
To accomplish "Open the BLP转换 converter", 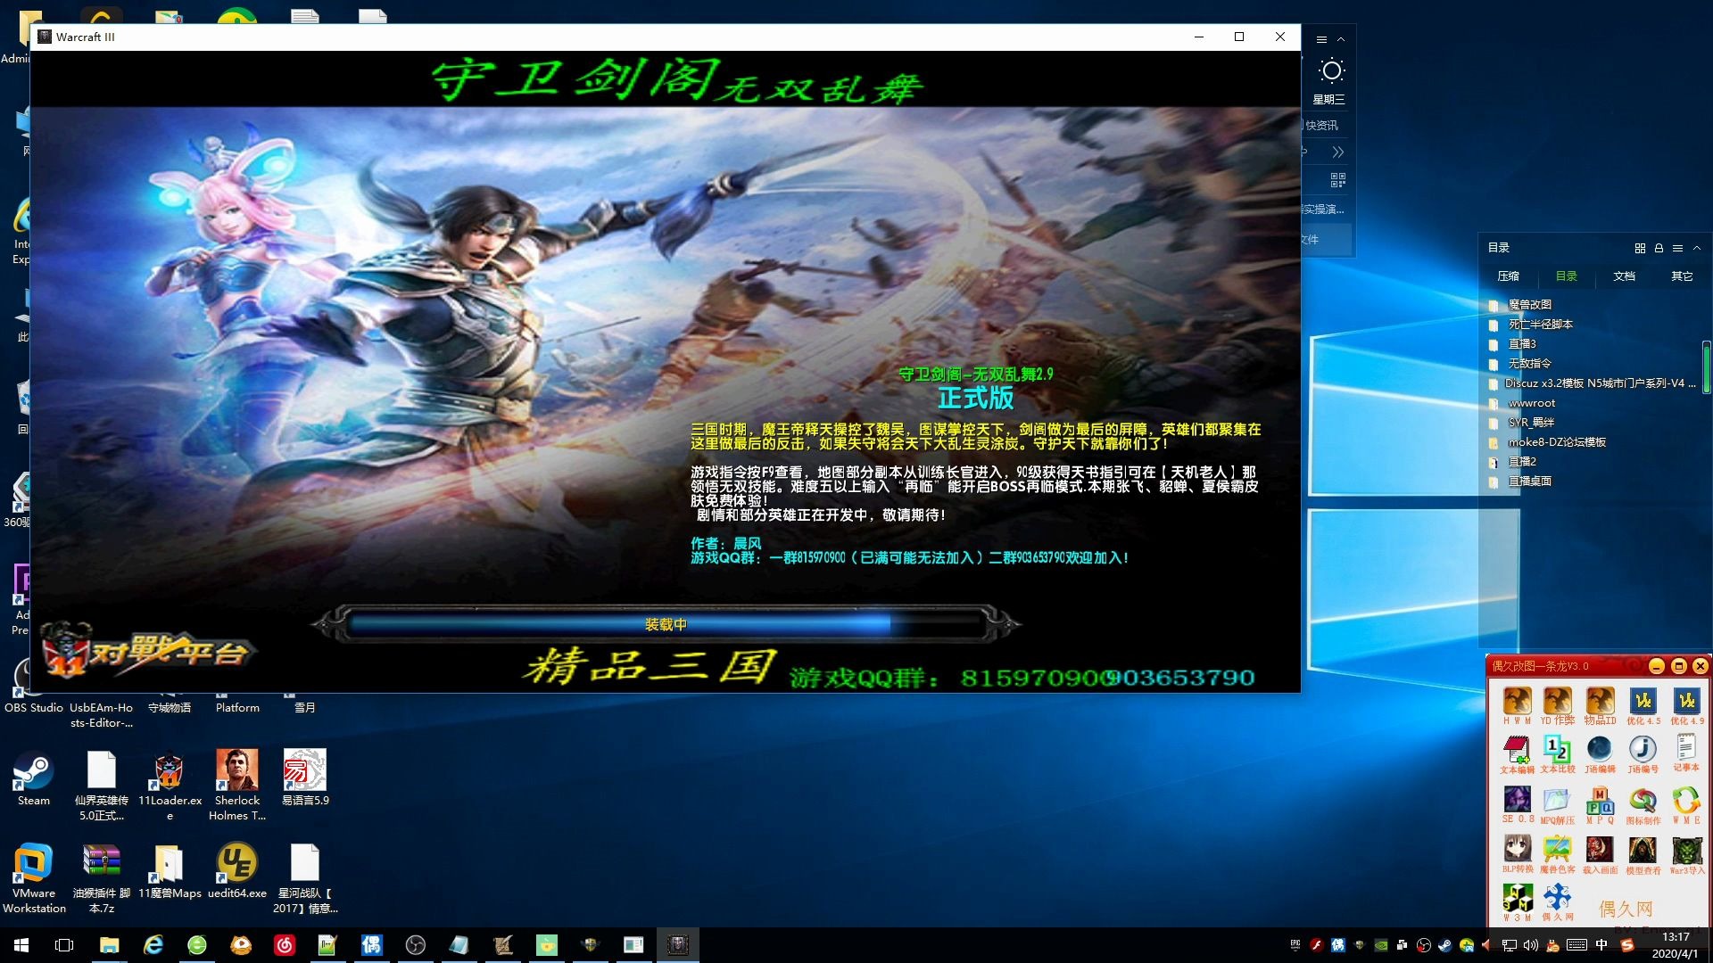I will [1517, 854].
